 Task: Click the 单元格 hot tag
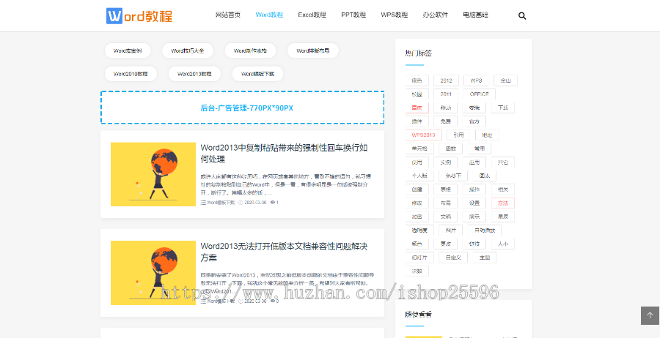(x=419, y=149)
